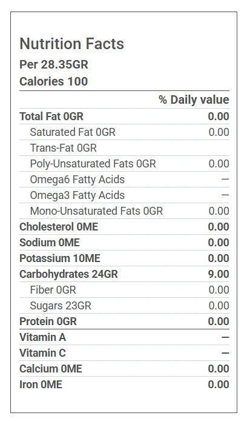Select the Mono-Unsaturated Fats 0GR row
This screenshot has width=247, height=421.
(x=124, y=211)
